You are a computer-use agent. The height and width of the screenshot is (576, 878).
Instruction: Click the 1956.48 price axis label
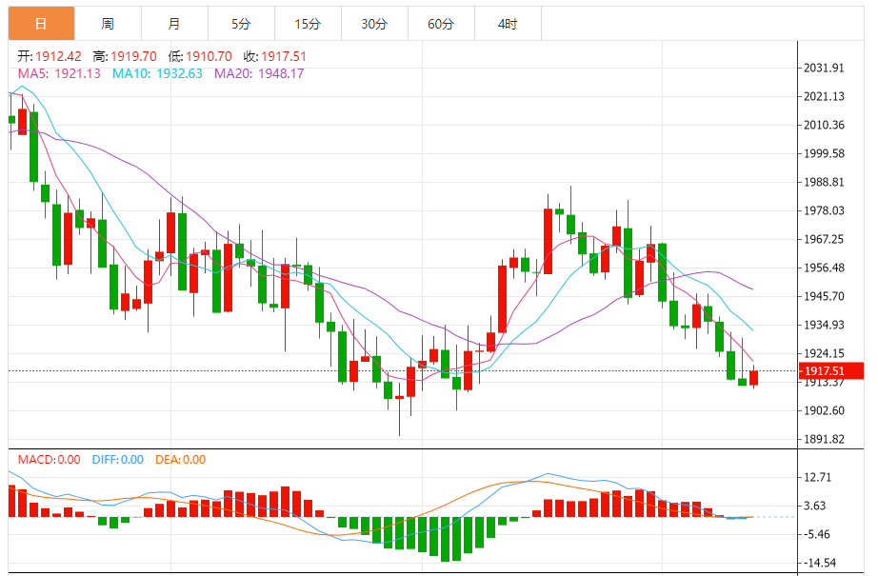tap(824, 268)
